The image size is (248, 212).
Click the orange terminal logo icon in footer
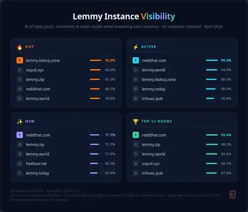(x=232, y=195)
